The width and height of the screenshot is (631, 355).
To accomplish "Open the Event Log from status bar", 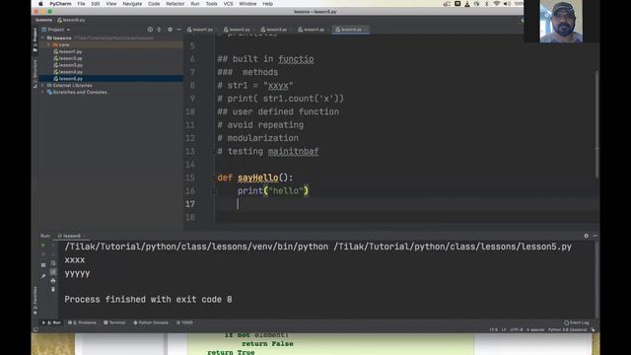I will 577,322.
